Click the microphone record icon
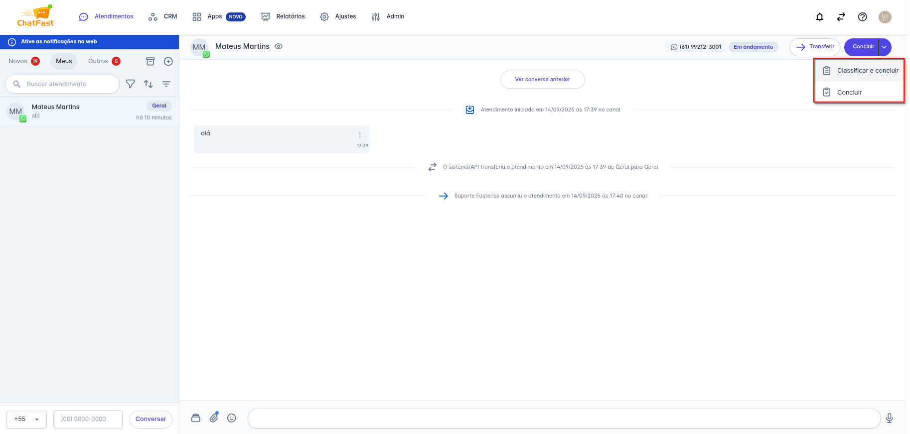 pyautogui.click(x=889, y=418)
